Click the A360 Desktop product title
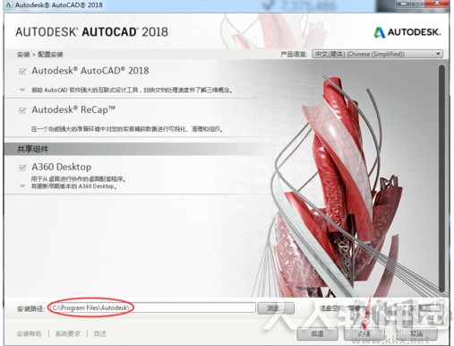This screenshot has width=454, height=346. pyautogui.click(x=62, y=167)
